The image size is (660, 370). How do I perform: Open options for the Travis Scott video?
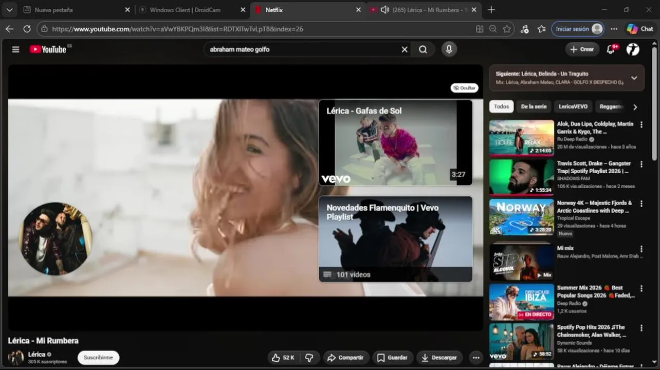tap(641, 164)
